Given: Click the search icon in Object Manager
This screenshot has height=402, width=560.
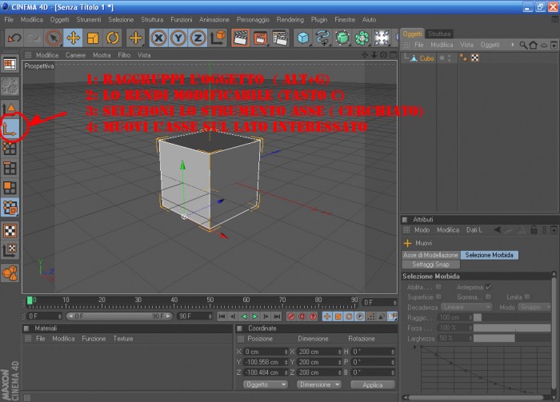Looking at the screenshot, I should tap(523, 46).
